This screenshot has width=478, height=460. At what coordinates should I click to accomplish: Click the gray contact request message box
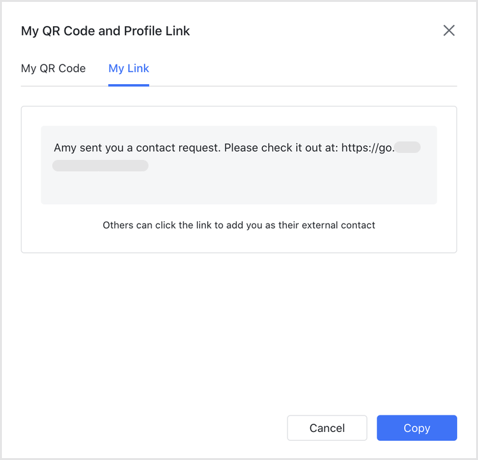click(239, 188)
